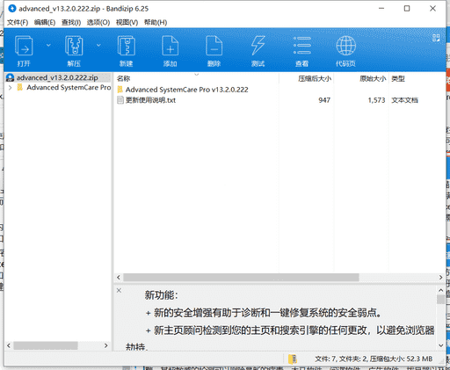Screen dimensions: 450x370
Task: Open the dropdown arrow next to 解压
Action: click(x=98, y=45)
